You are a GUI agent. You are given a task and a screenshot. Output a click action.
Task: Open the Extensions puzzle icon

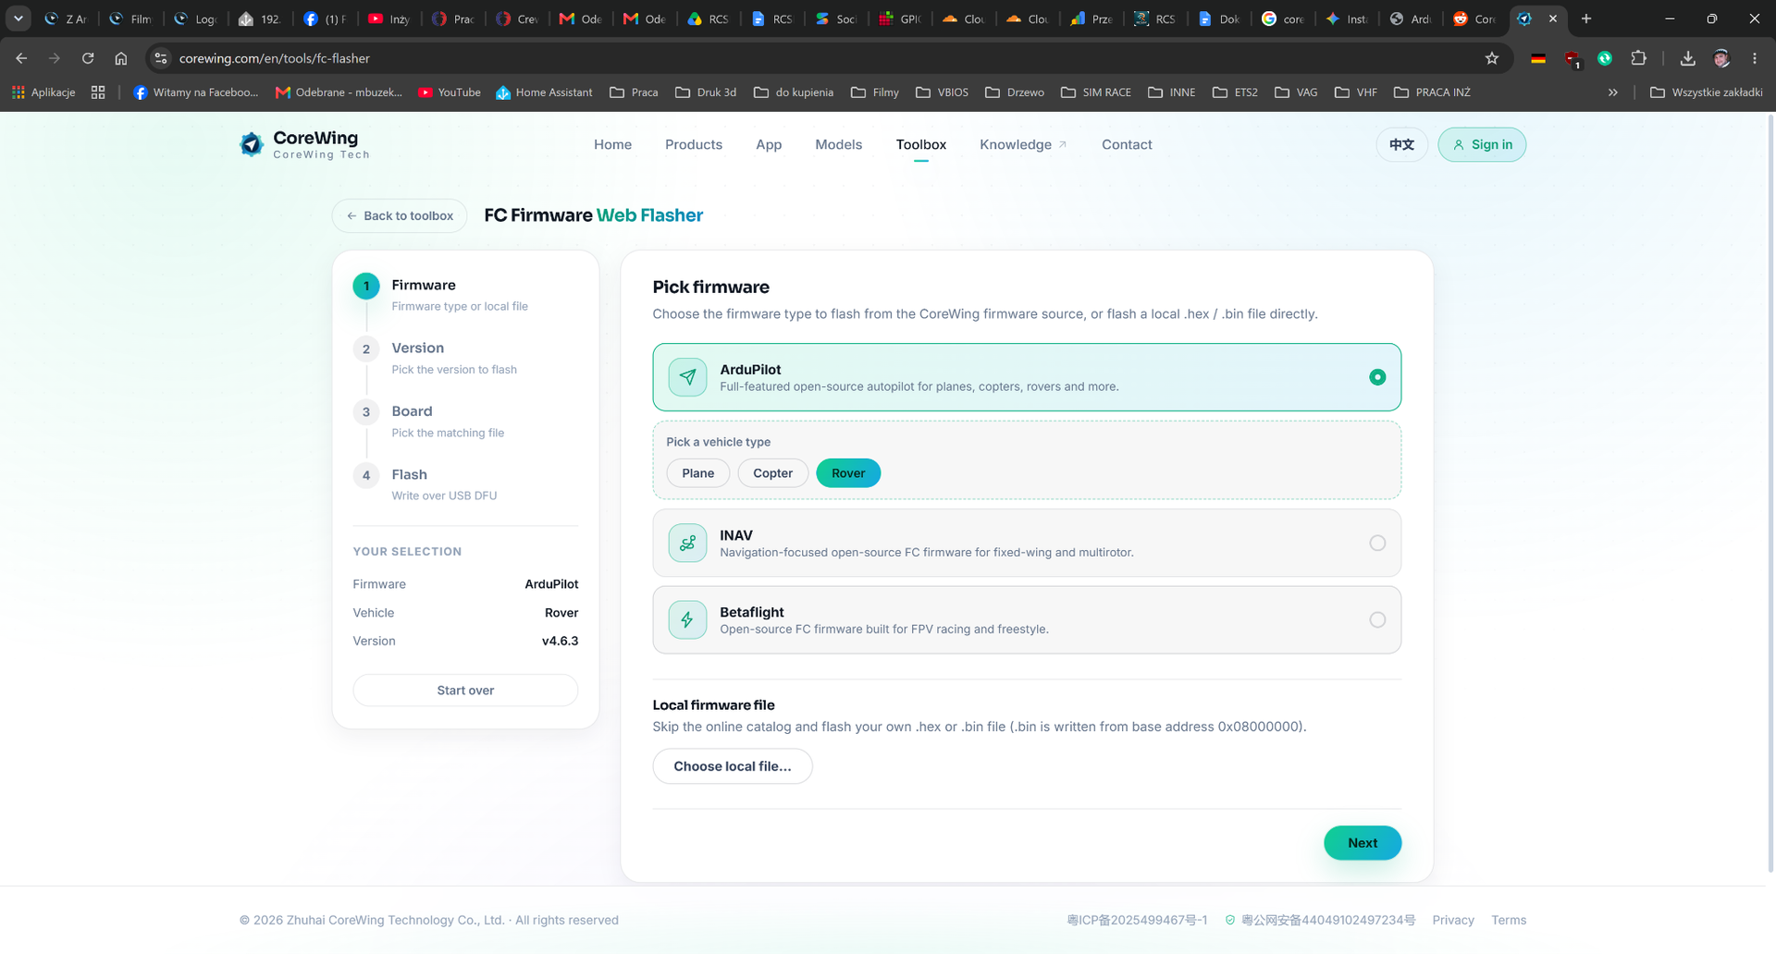pyautogui.click(x=1638, y=58)
